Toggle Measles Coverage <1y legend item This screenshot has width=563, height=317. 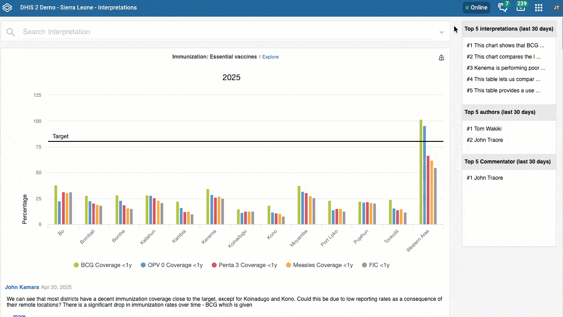(x=319, y=265)
